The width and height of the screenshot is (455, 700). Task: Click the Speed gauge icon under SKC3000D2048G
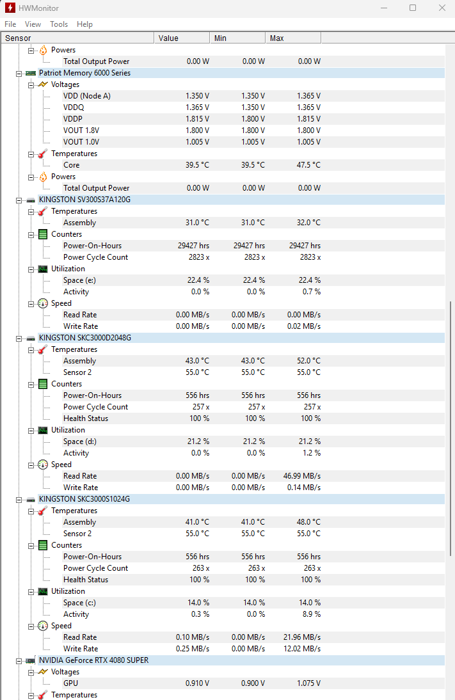[x=43, y=465]
